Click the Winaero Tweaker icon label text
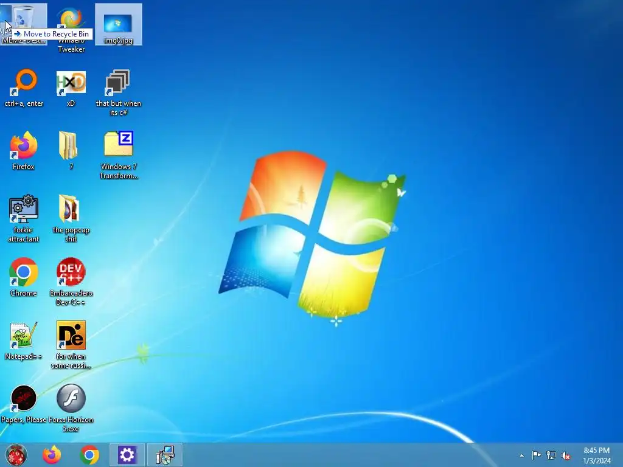The height and width of the screenshot is (467, 623). tap(71, 45)
